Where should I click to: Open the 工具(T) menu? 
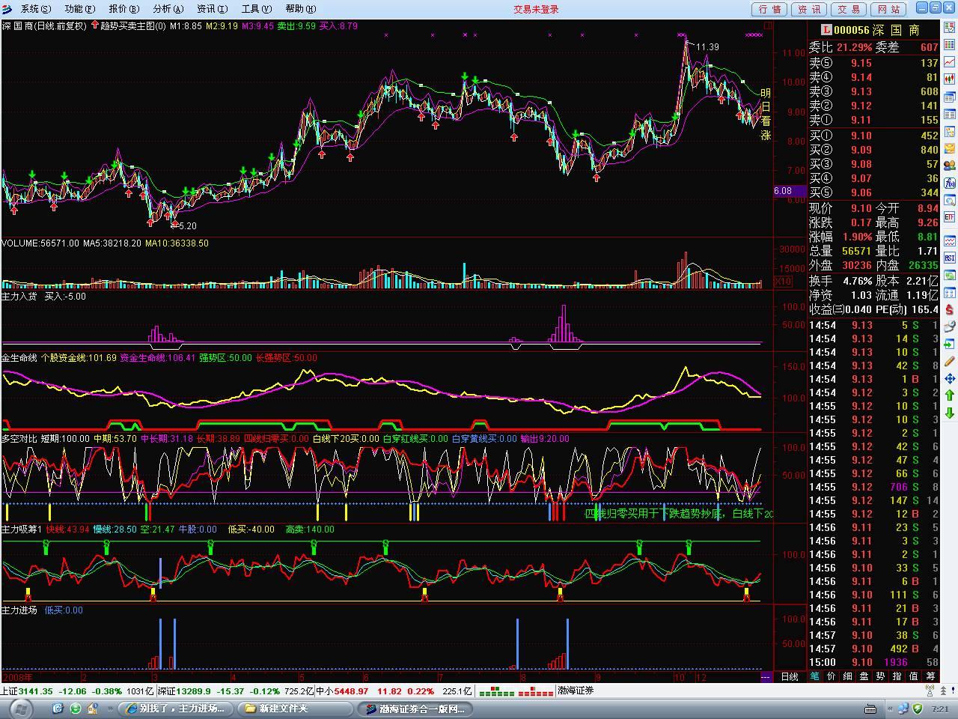[x=256, y=9]
